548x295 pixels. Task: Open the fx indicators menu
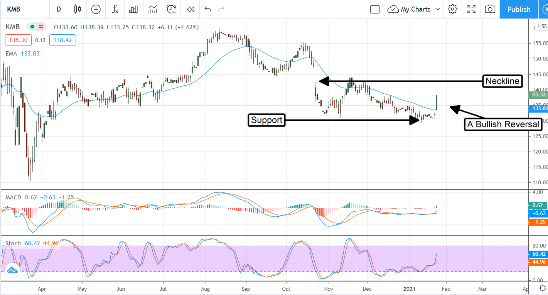115,9
